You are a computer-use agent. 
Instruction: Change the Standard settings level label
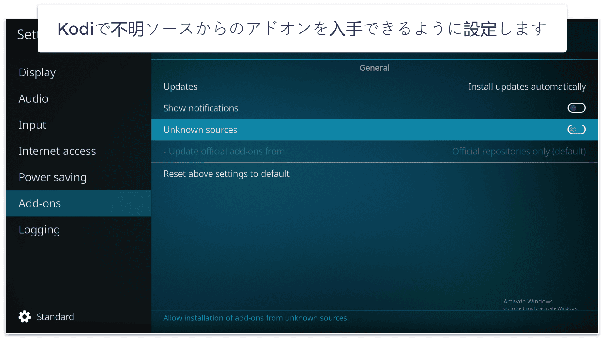[x=55, y=317]
